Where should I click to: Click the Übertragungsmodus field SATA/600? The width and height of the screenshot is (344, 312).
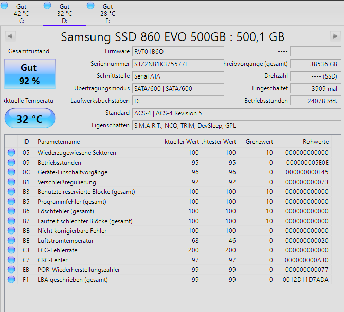tap(177, 88)
